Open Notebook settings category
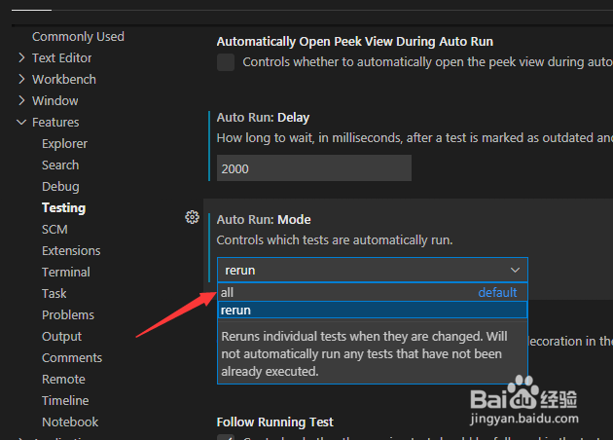Viewport: 613px width, 440px height. [70, 422]
